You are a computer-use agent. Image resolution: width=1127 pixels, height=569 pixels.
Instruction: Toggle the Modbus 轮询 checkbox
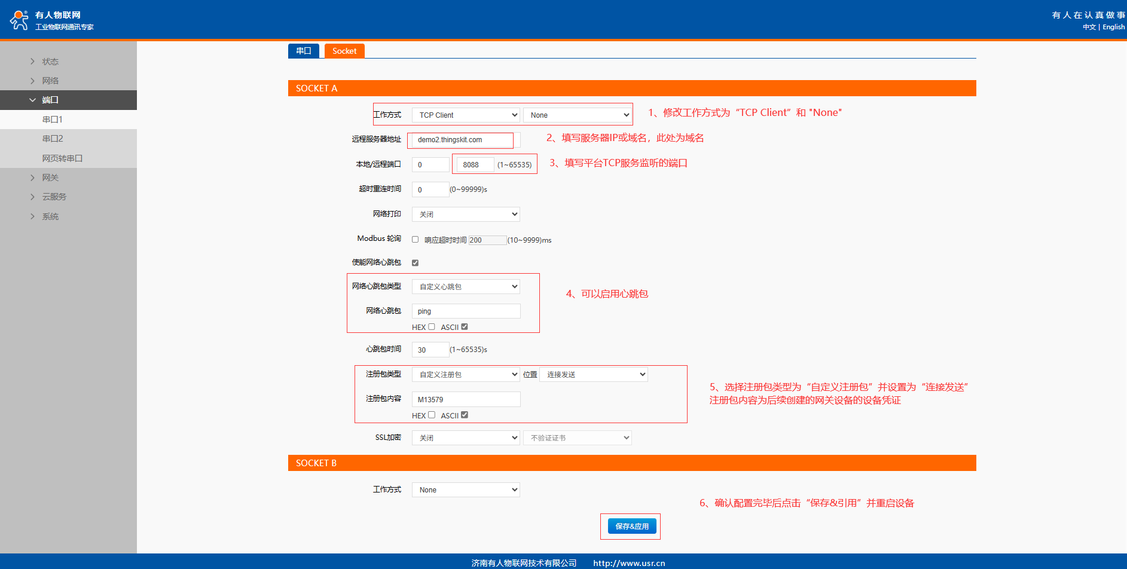tap(415, 240)
